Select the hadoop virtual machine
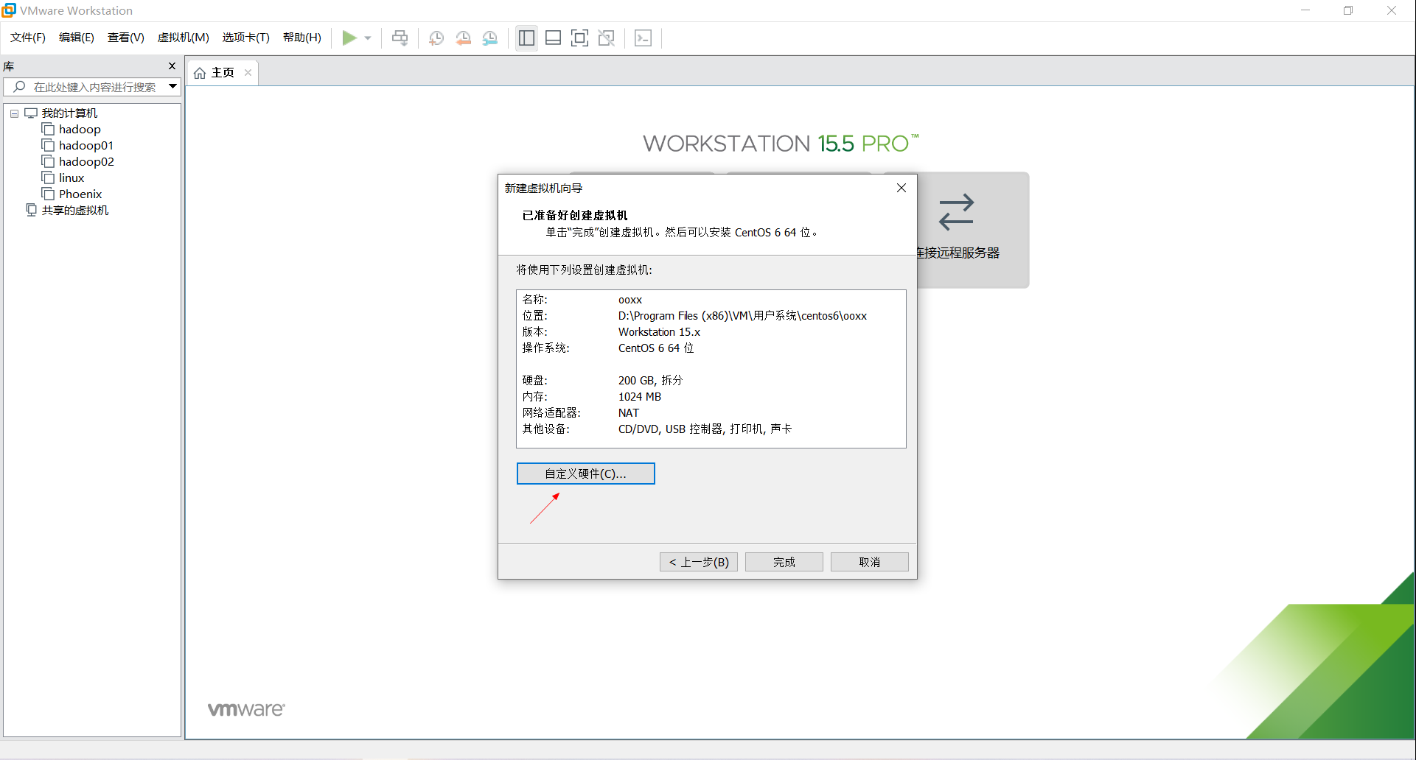The width and height of the screenshot is (1416, 760). 80,130
